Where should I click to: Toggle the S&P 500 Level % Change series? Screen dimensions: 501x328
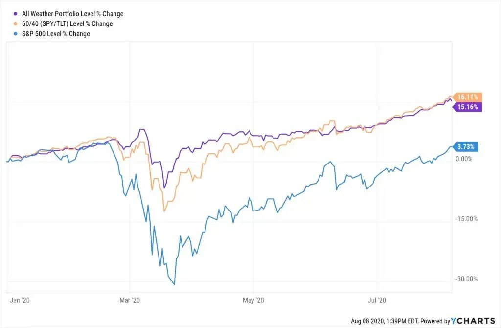(56, 34)
